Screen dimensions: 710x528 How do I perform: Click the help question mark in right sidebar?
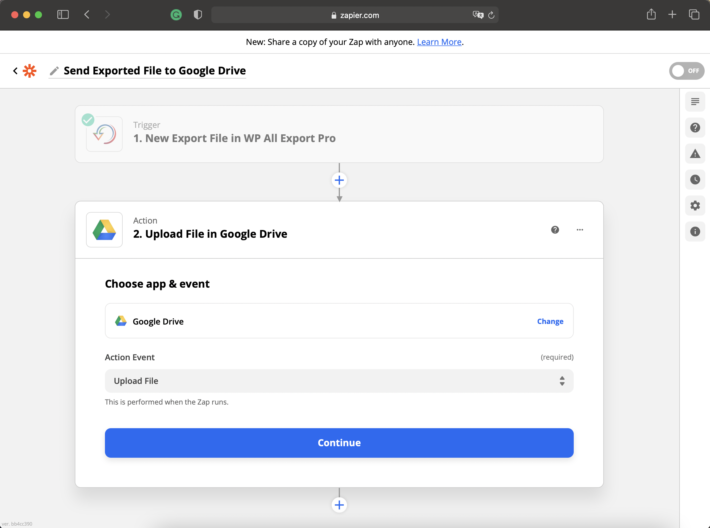(695, 128)
